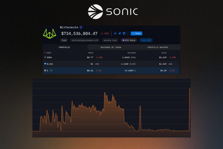
Task: Switch to the Holdings By Chain tab
Action: tap(111, 47)
